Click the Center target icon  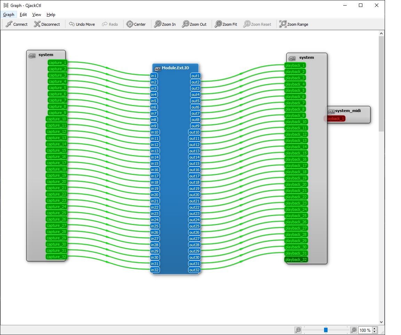click(x=129, y=24)
